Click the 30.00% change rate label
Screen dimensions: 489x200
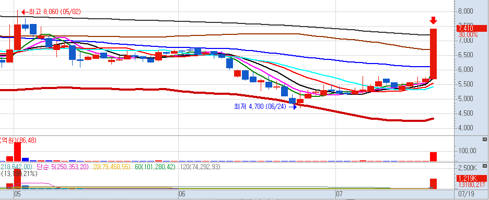(468, 34)
